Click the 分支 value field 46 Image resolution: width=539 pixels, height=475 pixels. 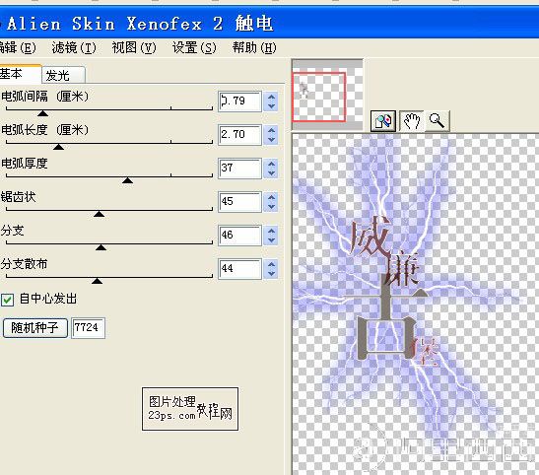[239, 236]
